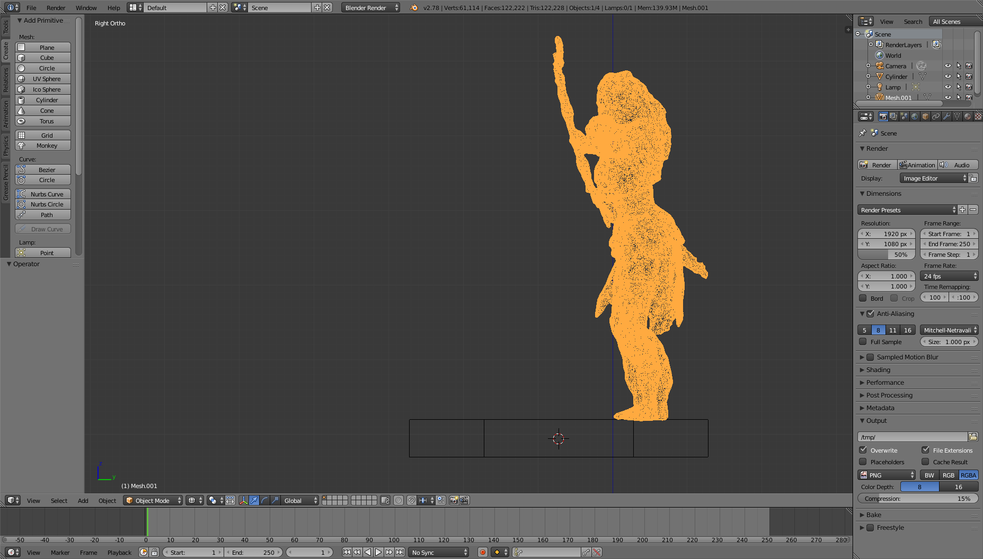Image resolution: width=983 pixels, height=559 pixels.
Task: Open the Render menu in top bar
Action: 56,7
